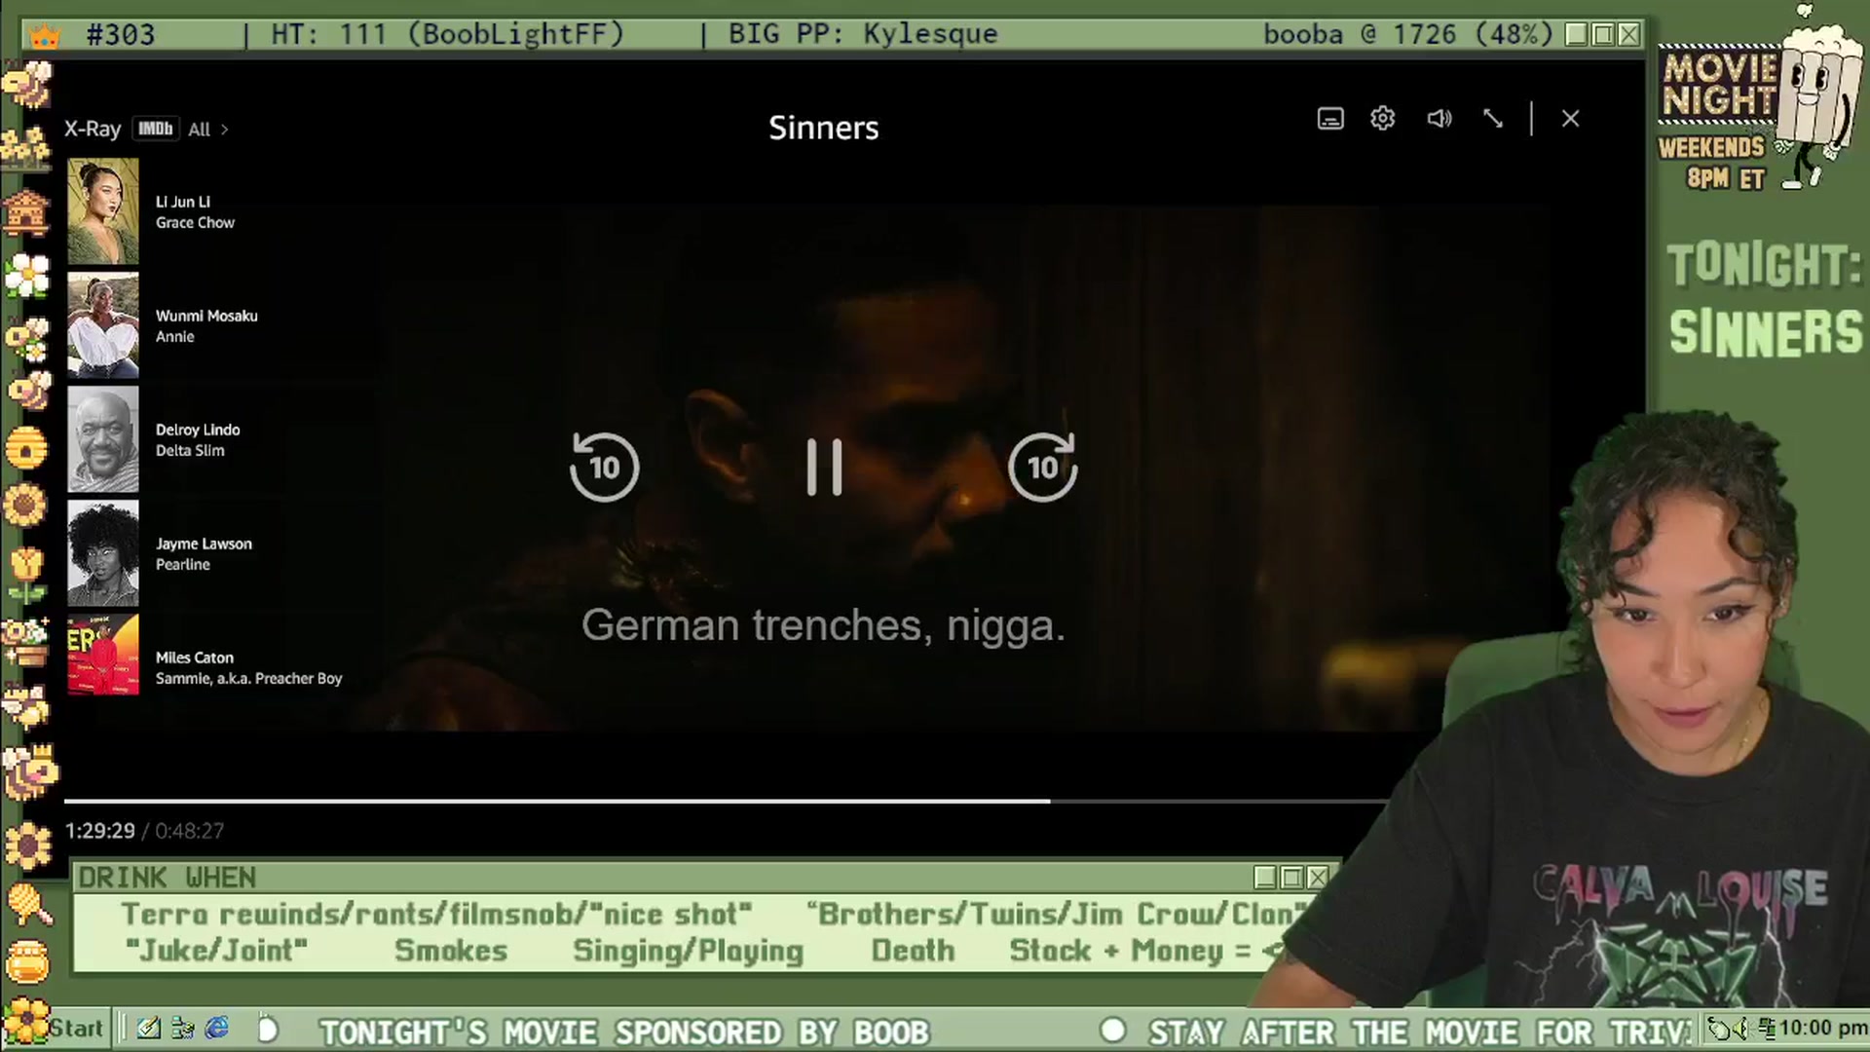Open the honey jar desktop icon
The width and height of the screenshot is (1870, 1052).
click(x=27, y=961)
